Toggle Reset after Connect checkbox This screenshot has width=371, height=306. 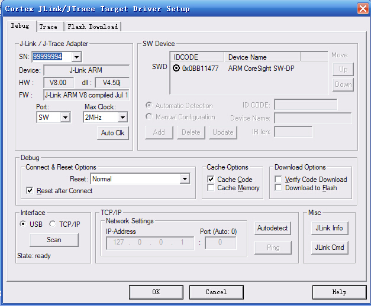click(x=30, y=190)
